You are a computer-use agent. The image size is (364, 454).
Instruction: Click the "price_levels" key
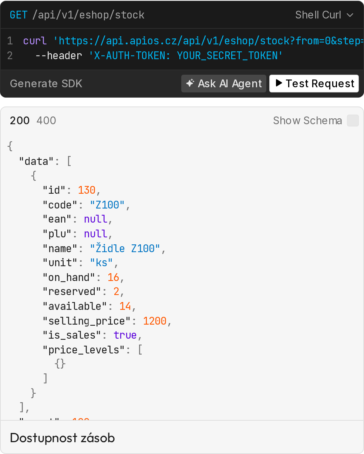pyautogui.click(x=84, y=349)
